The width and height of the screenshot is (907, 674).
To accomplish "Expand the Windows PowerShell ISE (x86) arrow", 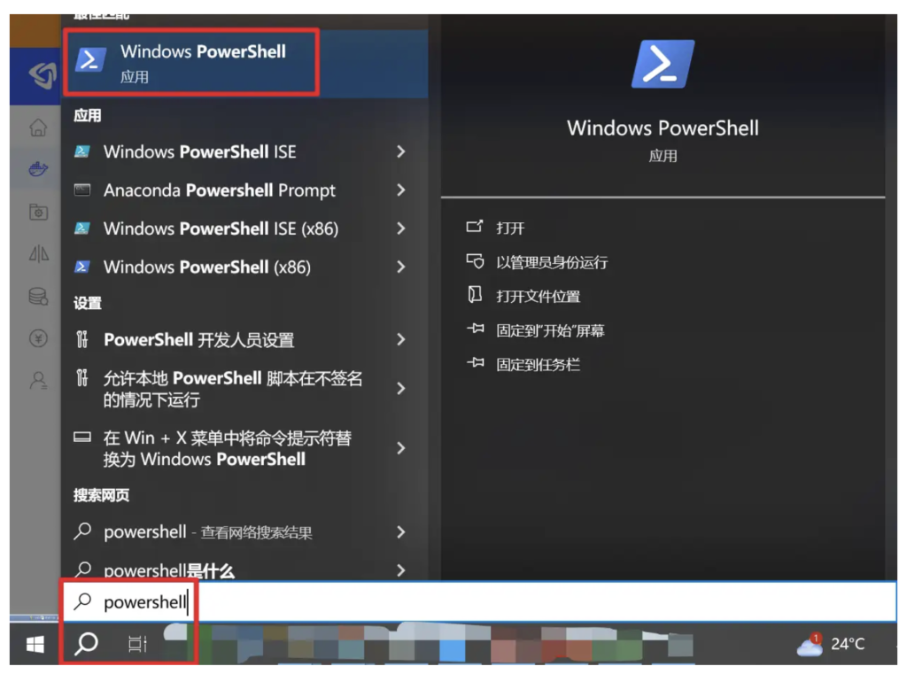I will (x=401, y=229).
